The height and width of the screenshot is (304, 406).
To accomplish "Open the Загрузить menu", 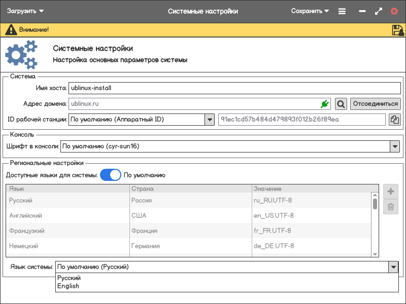I will point(25,11).
